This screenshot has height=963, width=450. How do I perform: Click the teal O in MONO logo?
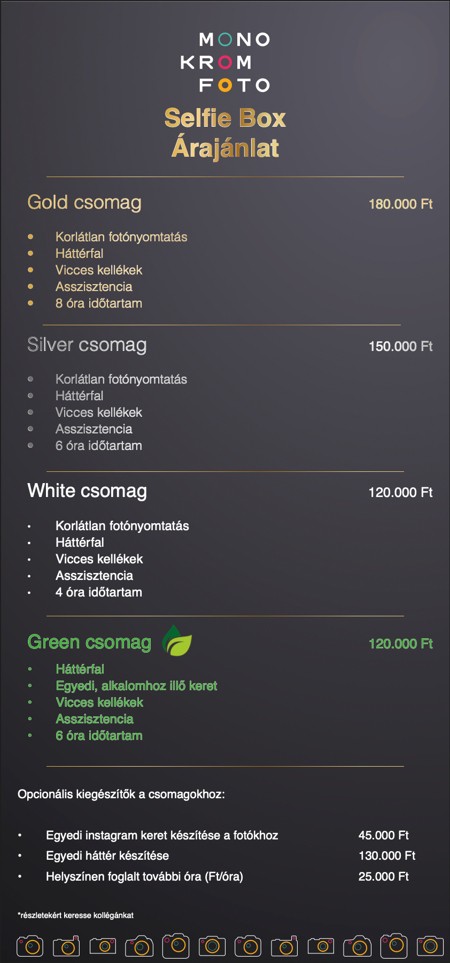click(226, 40)
